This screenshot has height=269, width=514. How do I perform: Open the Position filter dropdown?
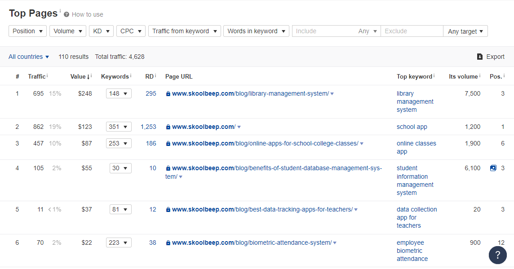[27, 31]
